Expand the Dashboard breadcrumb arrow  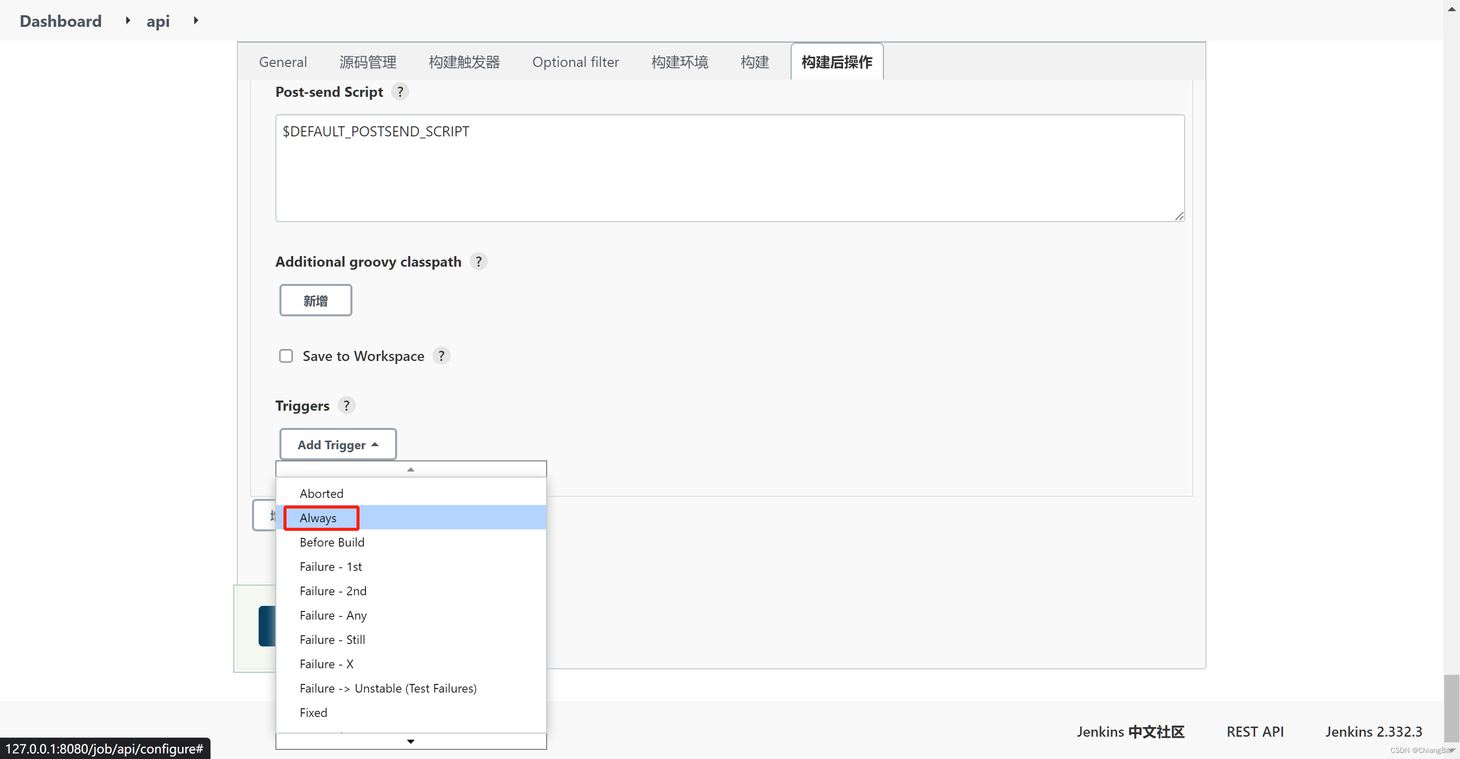[x=128, y=21]
